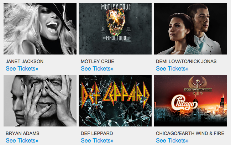See tickets for Chicago/Earth Wind & Fire
Image resolution: width=231 pixels, height=145 pixels.
click(172, 141)
